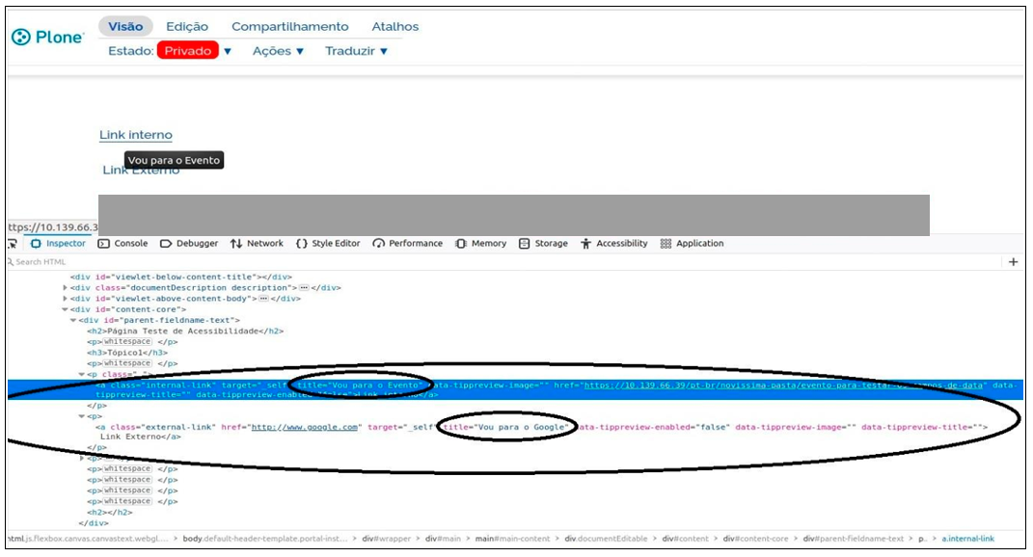Click the Link interno hyperlink

pyautogui.click(x=136, y=135)
